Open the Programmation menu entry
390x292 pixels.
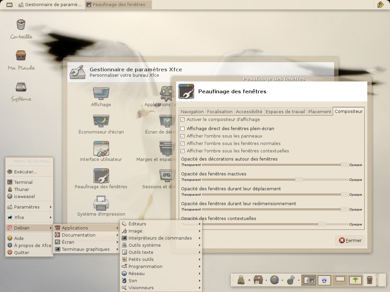point(161,266)
